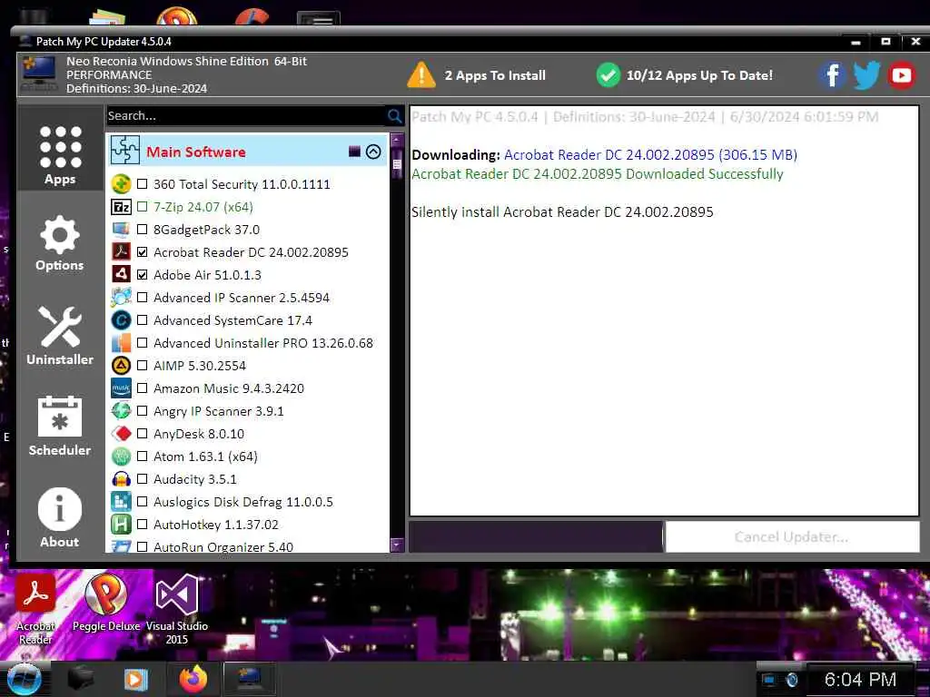Check the 360 Total Security checkbox
The image size is (930, 697).
point(143,183)
